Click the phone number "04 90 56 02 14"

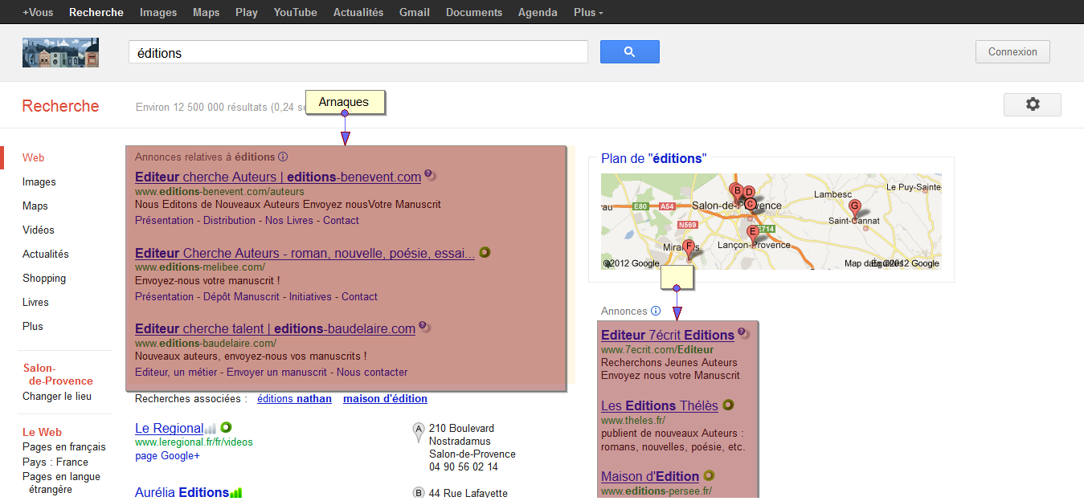(464, 467)
